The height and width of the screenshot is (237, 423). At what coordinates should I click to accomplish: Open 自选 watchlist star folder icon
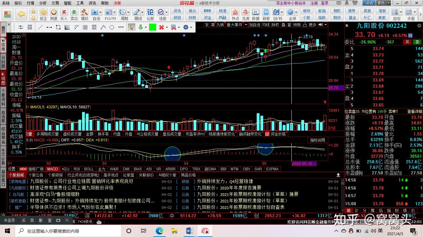95,14
